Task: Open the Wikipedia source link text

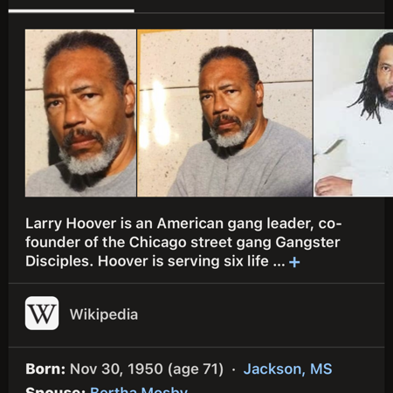Action: coord(104,314)
